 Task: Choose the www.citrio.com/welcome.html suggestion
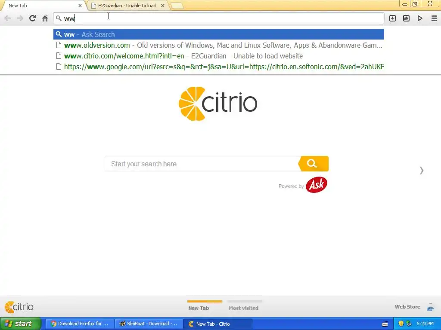[218, 56]
